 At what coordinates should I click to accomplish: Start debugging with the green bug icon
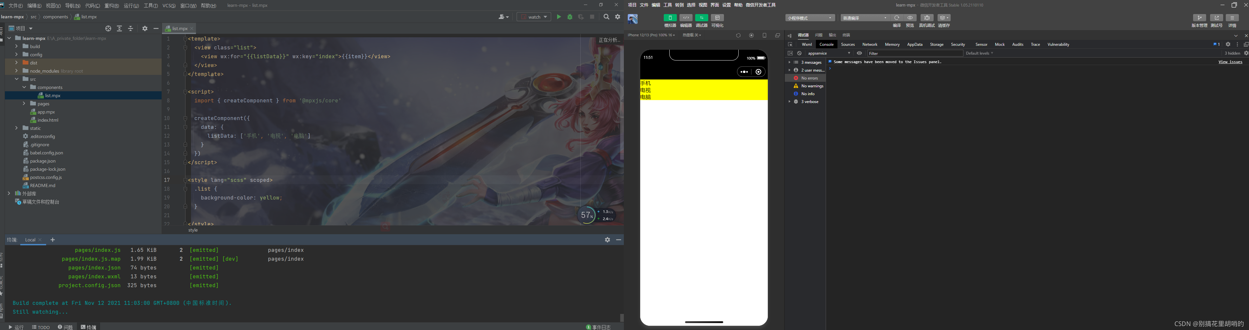tap(570, 17)
